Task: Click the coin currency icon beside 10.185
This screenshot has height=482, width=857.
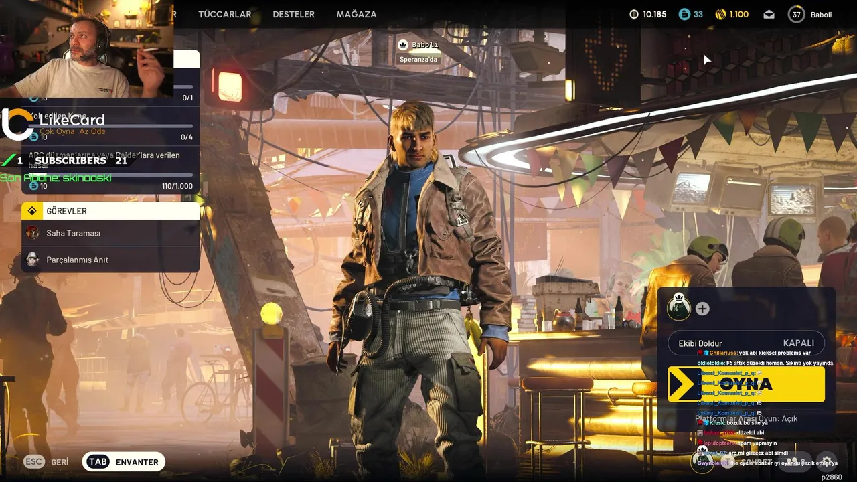Action: [634, 14]
